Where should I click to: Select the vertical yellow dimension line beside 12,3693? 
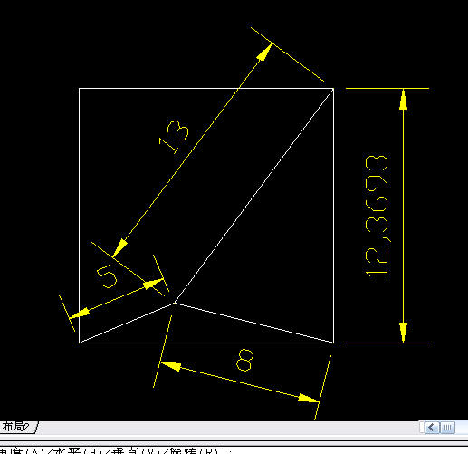tap(404, 216)
